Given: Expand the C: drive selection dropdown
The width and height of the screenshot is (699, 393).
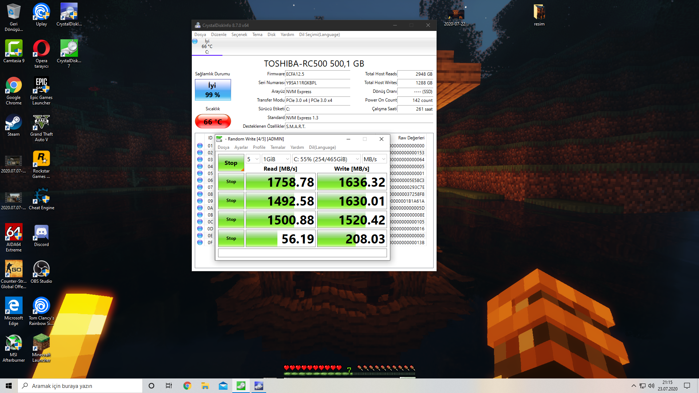Looking at the screenshot, I should [326, 159].
